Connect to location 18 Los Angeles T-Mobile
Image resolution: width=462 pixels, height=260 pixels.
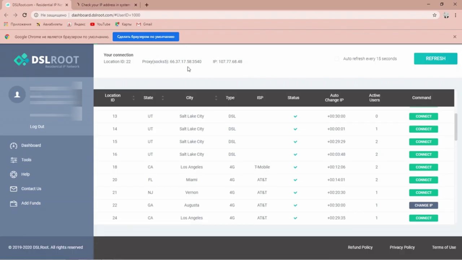click(423, 167)
